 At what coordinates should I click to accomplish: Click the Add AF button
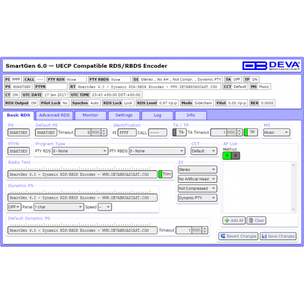coord(234,220)
